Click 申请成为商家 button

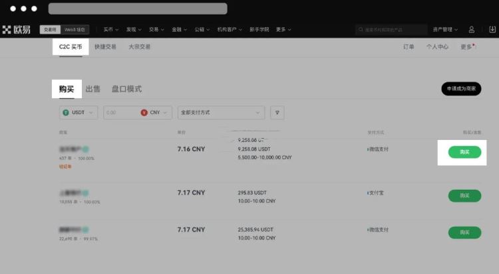461,89
